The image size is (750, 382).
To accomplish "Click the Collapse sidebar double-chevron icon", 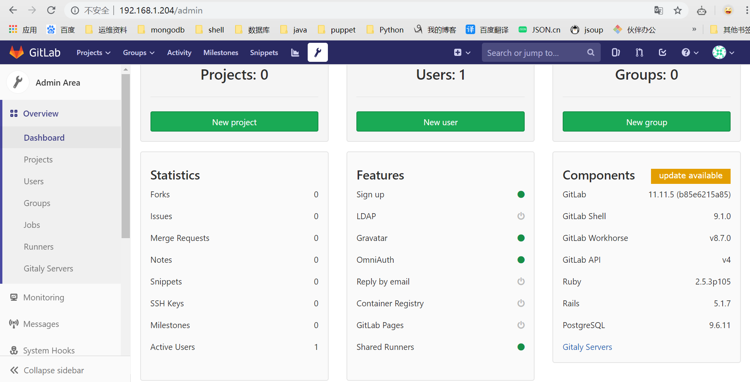I will click(x=14, y=370).
